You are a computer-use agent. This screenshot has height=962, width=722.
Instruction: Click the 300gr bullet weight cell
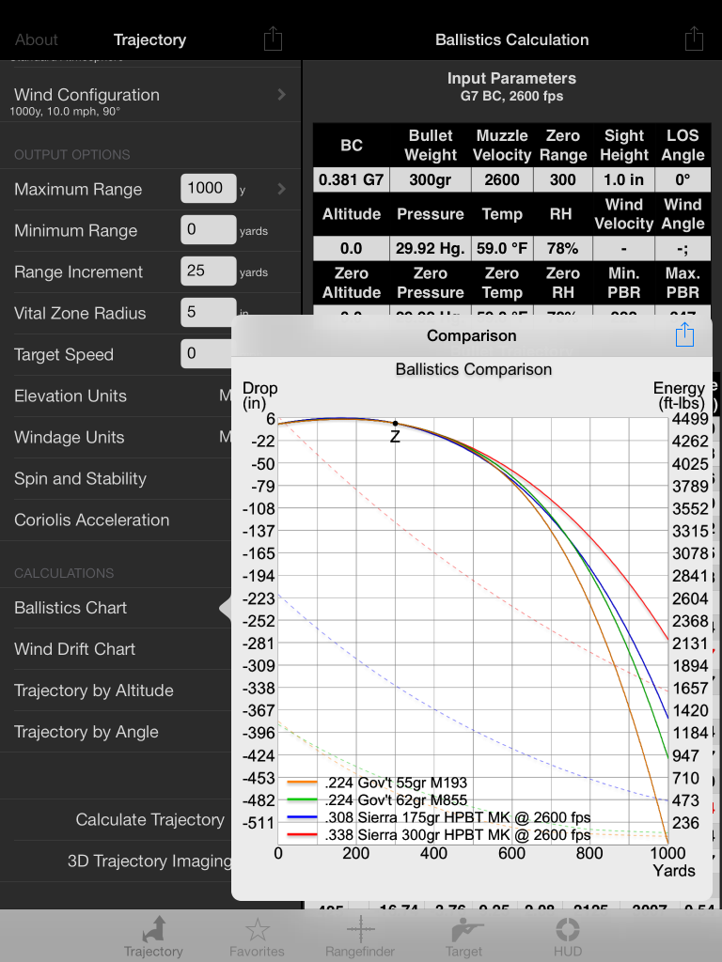pos(431,179)
